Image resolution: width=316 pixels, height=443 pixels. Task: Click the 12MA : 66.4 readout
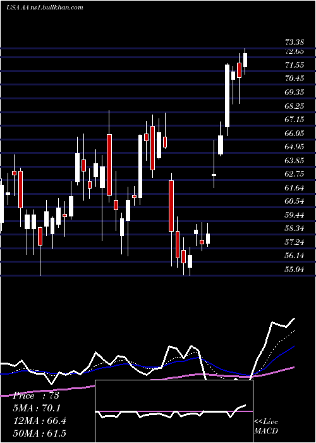tap(39, 421)
